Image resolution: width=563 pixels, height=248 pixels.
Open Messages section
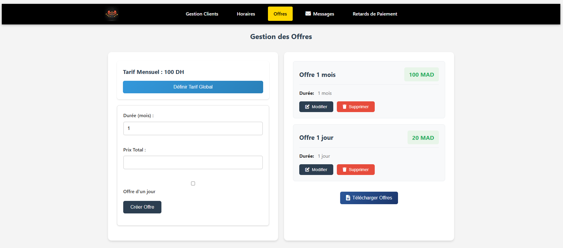(x=320, y=14)
